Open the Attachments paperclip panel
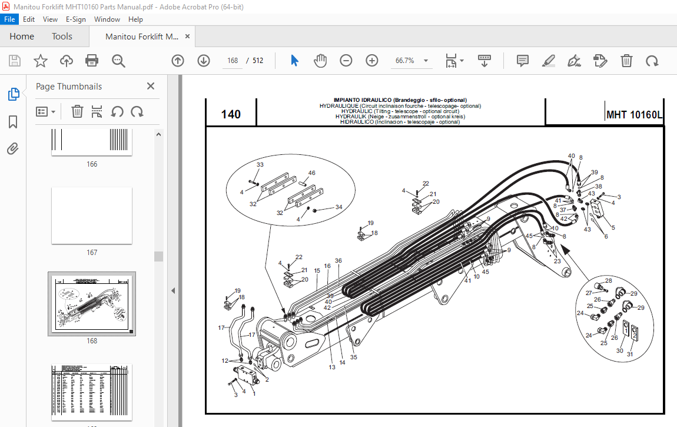677x427 pixels. (13, 149)
